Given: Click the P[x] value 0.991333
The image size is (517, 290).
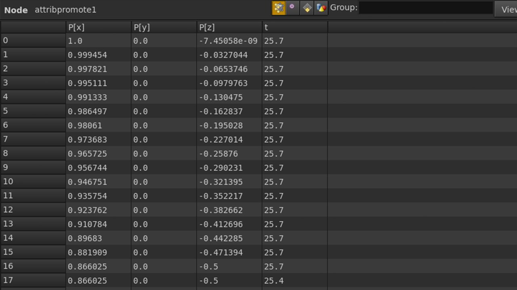Looking at the screenshot, I should click(x=87, y=97).
